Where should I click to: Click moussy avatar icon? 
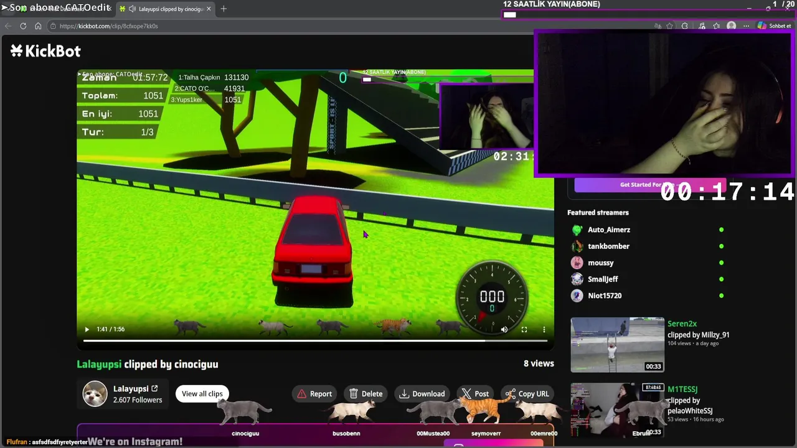[577, 263]
